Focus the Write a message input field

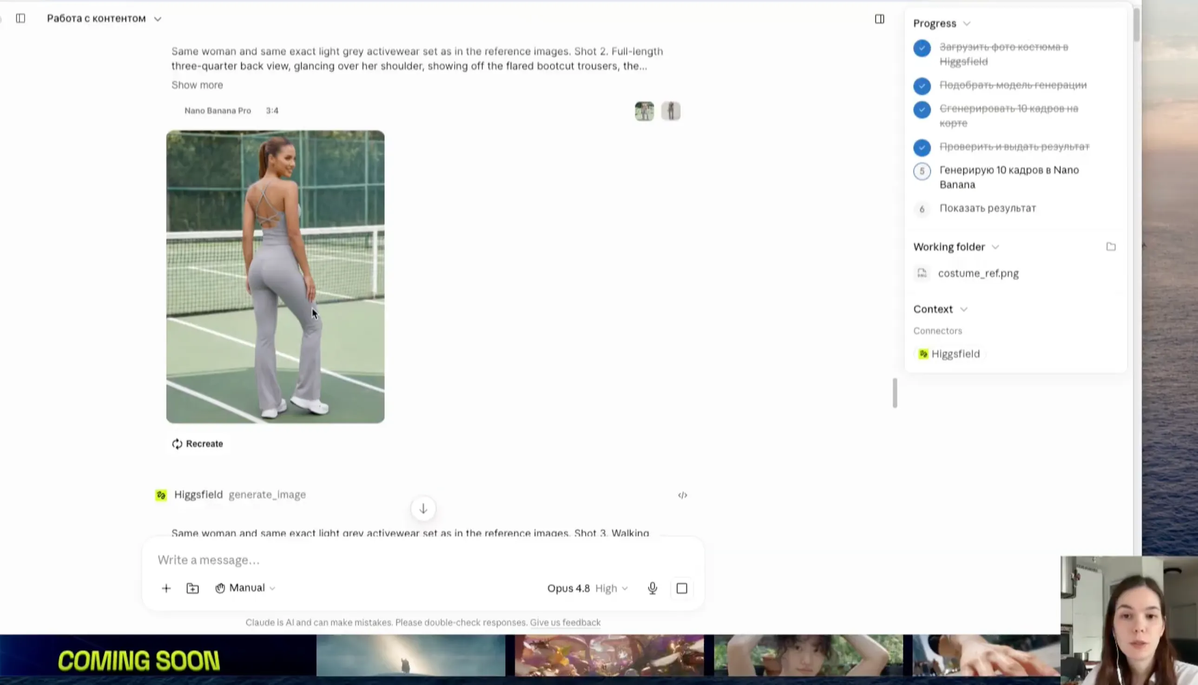(423, 560)
